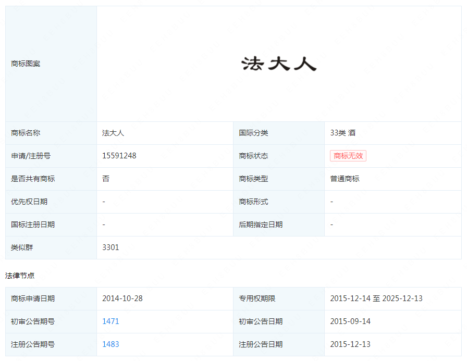This screenshot has height=361, width=467.
Task: Click the 商标状态 label
Action: [253, 156]
